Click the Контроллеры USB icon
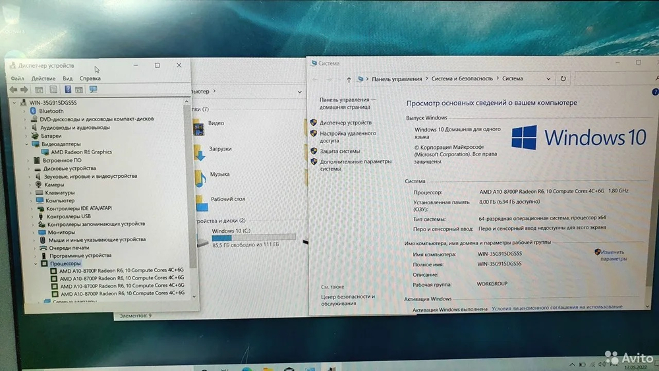The width and height of the screenshot is (659, 371). [41, 216]
